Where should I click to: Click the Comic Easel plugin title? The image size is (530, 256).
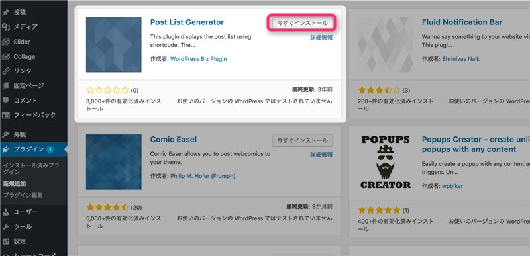[173, 140]
